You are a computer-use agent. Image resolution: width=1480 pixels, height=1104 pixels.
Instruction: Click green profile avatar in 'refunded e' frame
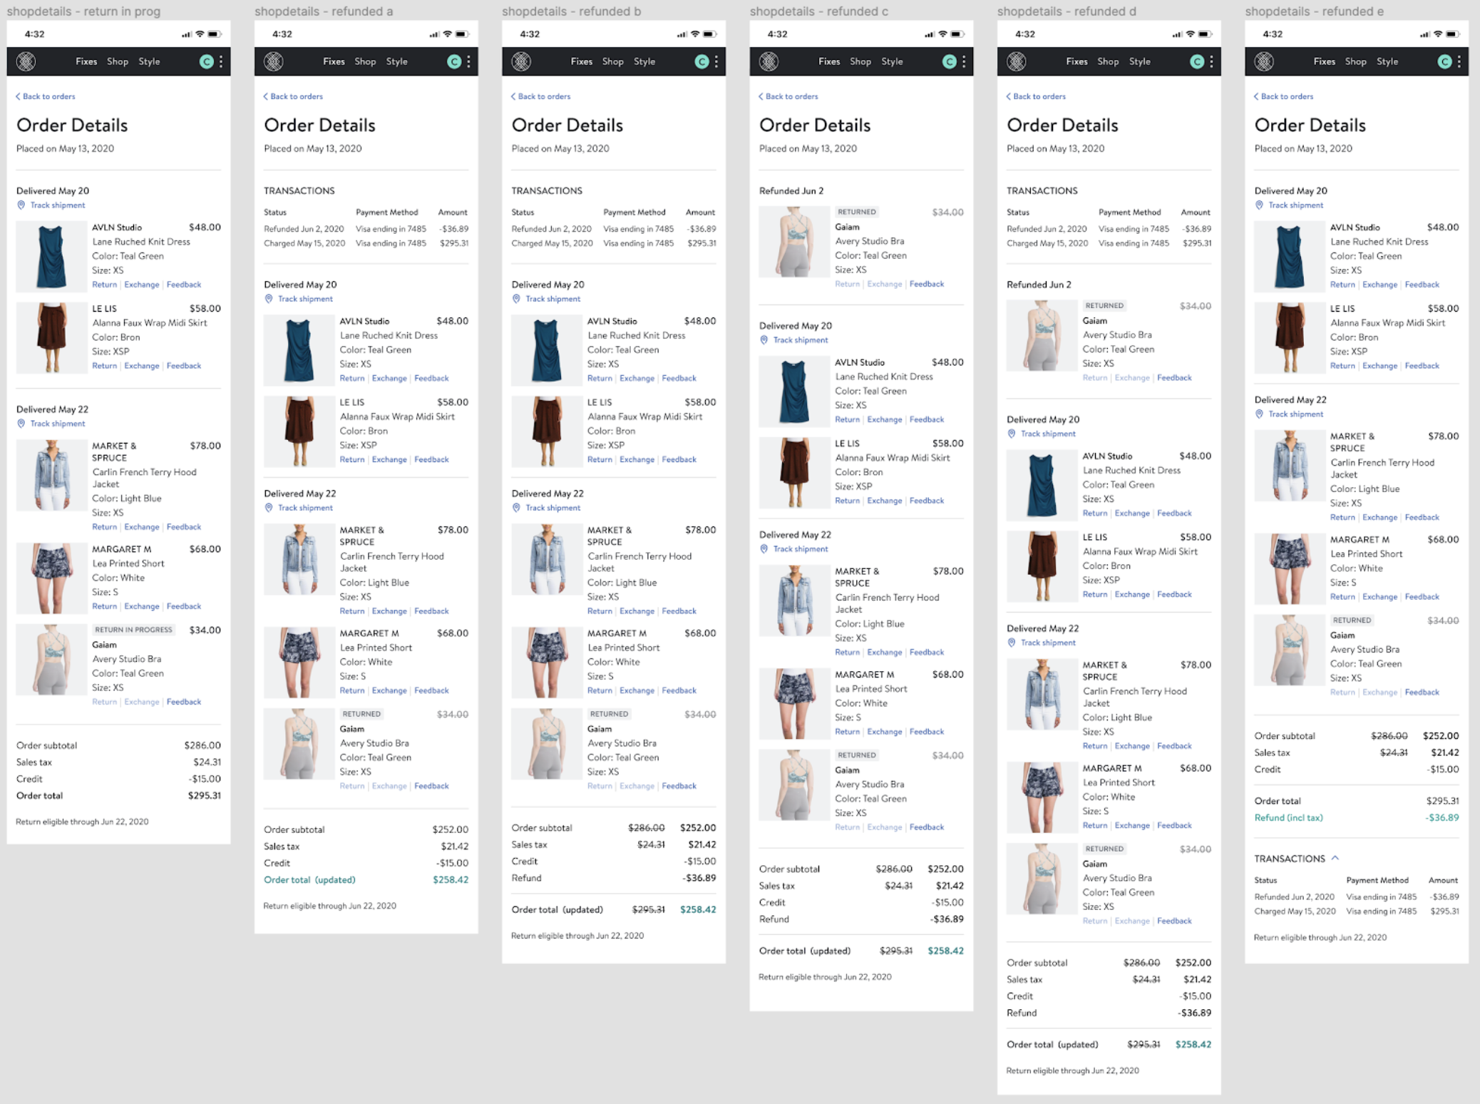[1444, 61]
